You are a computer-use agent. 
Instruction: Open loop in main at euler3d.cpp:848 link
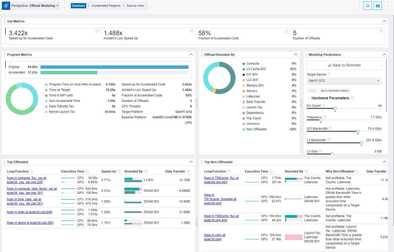[30, 212]
